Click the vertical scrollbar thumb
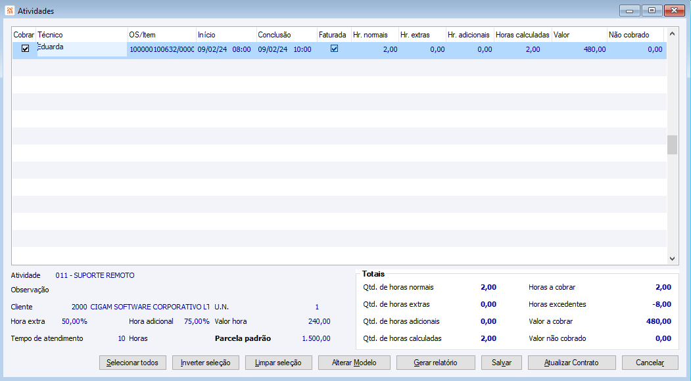Viewport: 691px width, 381px height. coord(672,145)
